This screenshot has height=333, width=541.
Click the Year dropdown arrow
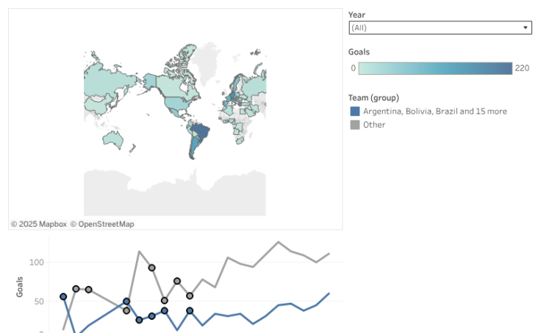click(x=526, y=28)
